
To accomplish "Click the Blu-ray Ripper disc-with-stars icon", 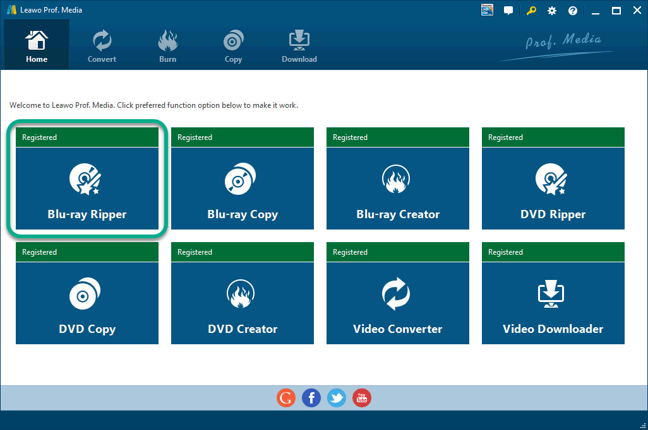I will [x=85, y=179].
